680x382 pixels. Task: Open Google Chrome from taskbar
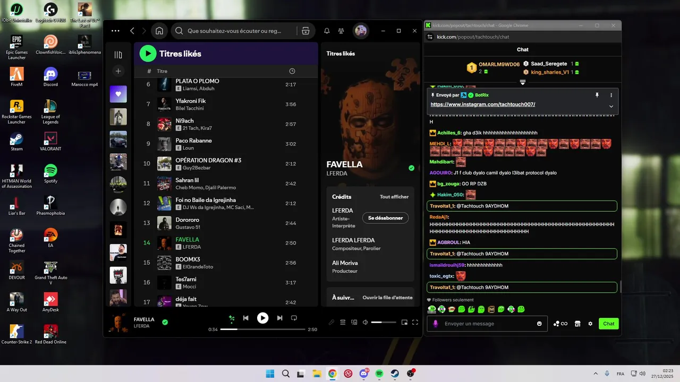(332, 374)
